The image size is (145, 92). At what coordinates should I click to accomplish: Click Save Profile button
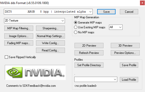click(129, 65)
